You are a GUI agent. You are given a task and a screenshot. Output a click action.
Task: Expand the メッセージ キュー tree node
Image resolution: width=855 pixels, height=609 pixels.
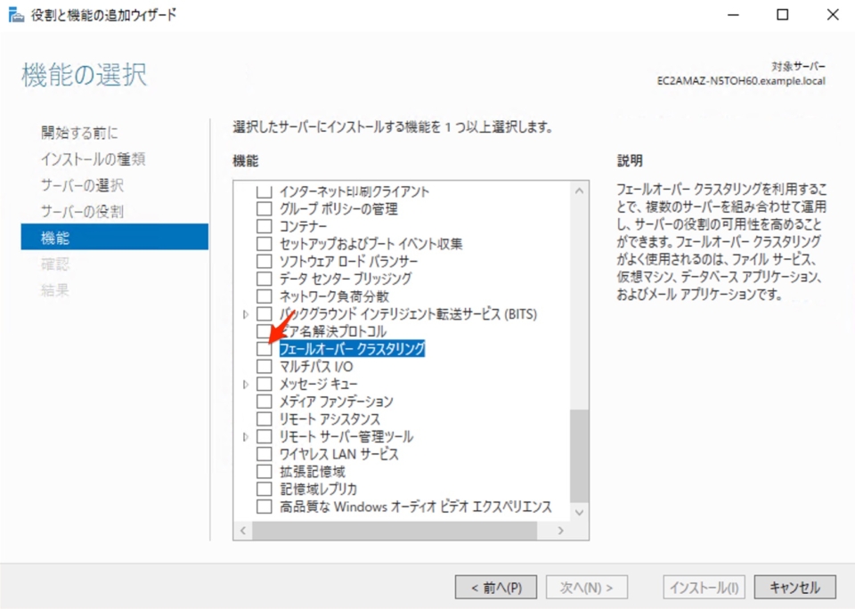[x=246, y=385]
